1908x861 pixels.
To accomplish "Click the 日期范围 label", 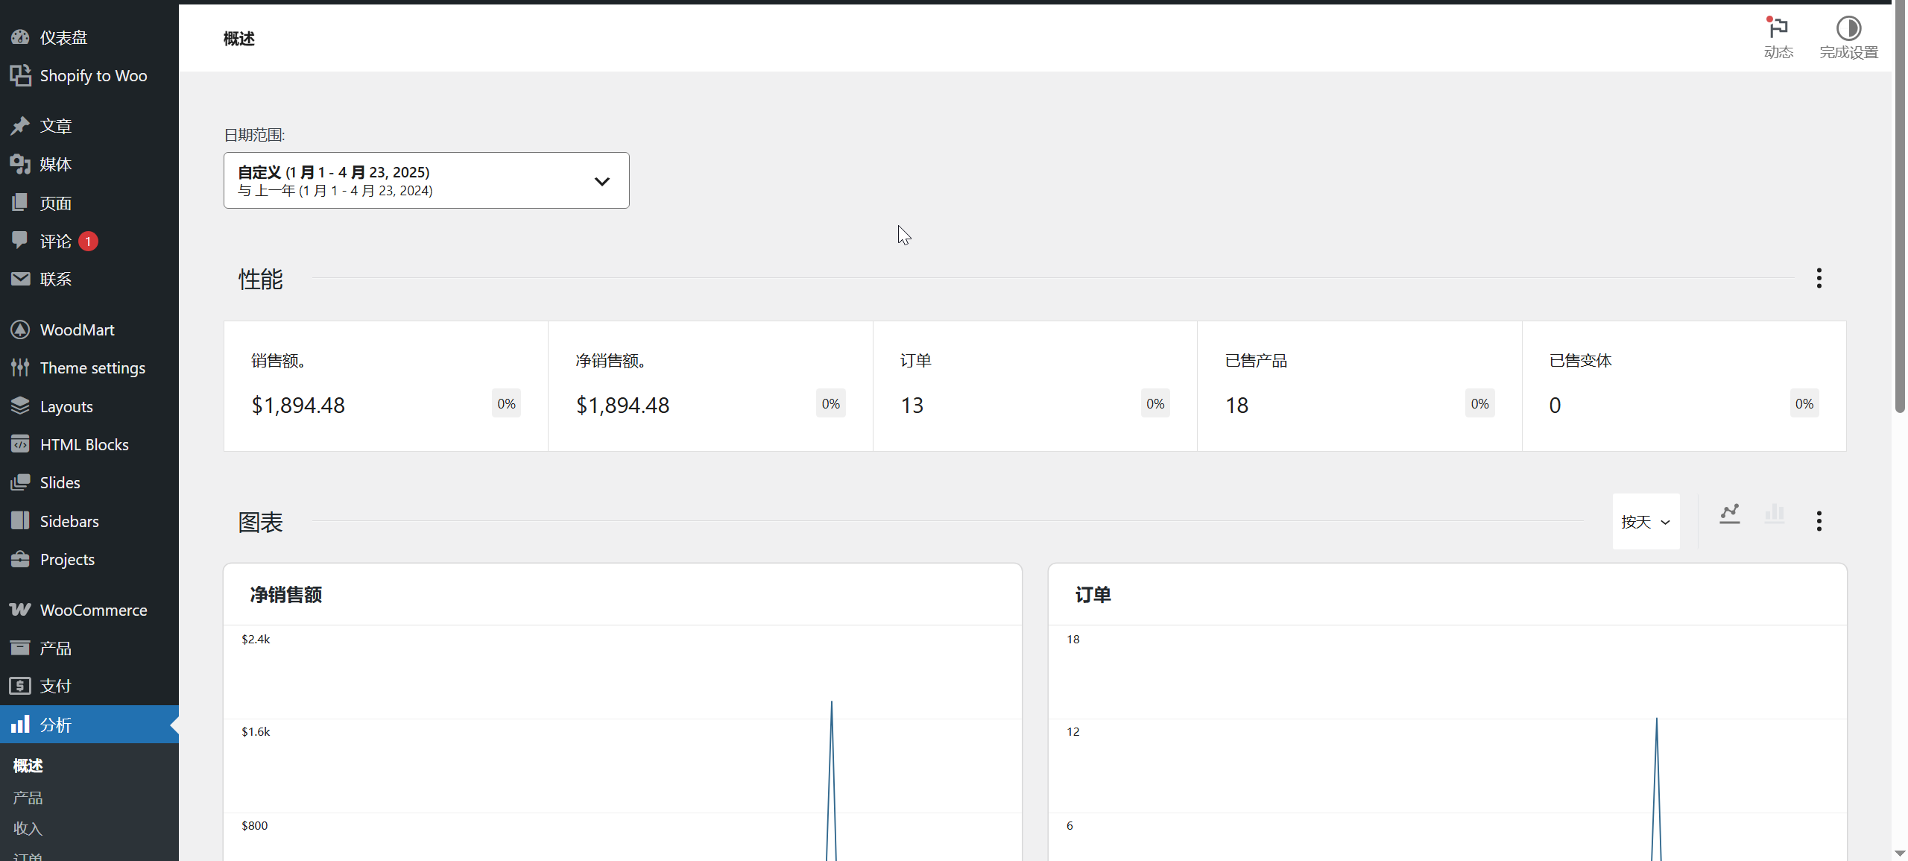I will click(254, 135).
